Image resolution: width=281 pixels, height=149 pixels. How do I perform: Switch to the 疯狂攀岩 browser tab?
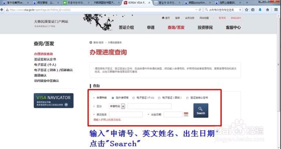[46, 3]
